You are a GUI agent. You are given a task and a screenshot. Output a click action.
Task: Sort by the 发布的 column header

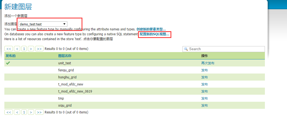[x=11, y=56]
